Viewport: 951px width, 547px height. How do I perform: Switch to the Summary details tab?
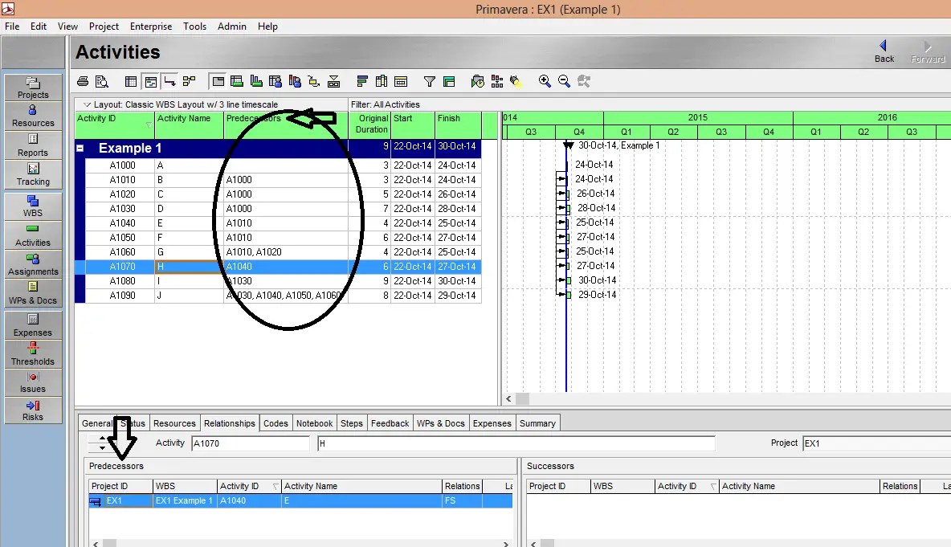point(537,423)
